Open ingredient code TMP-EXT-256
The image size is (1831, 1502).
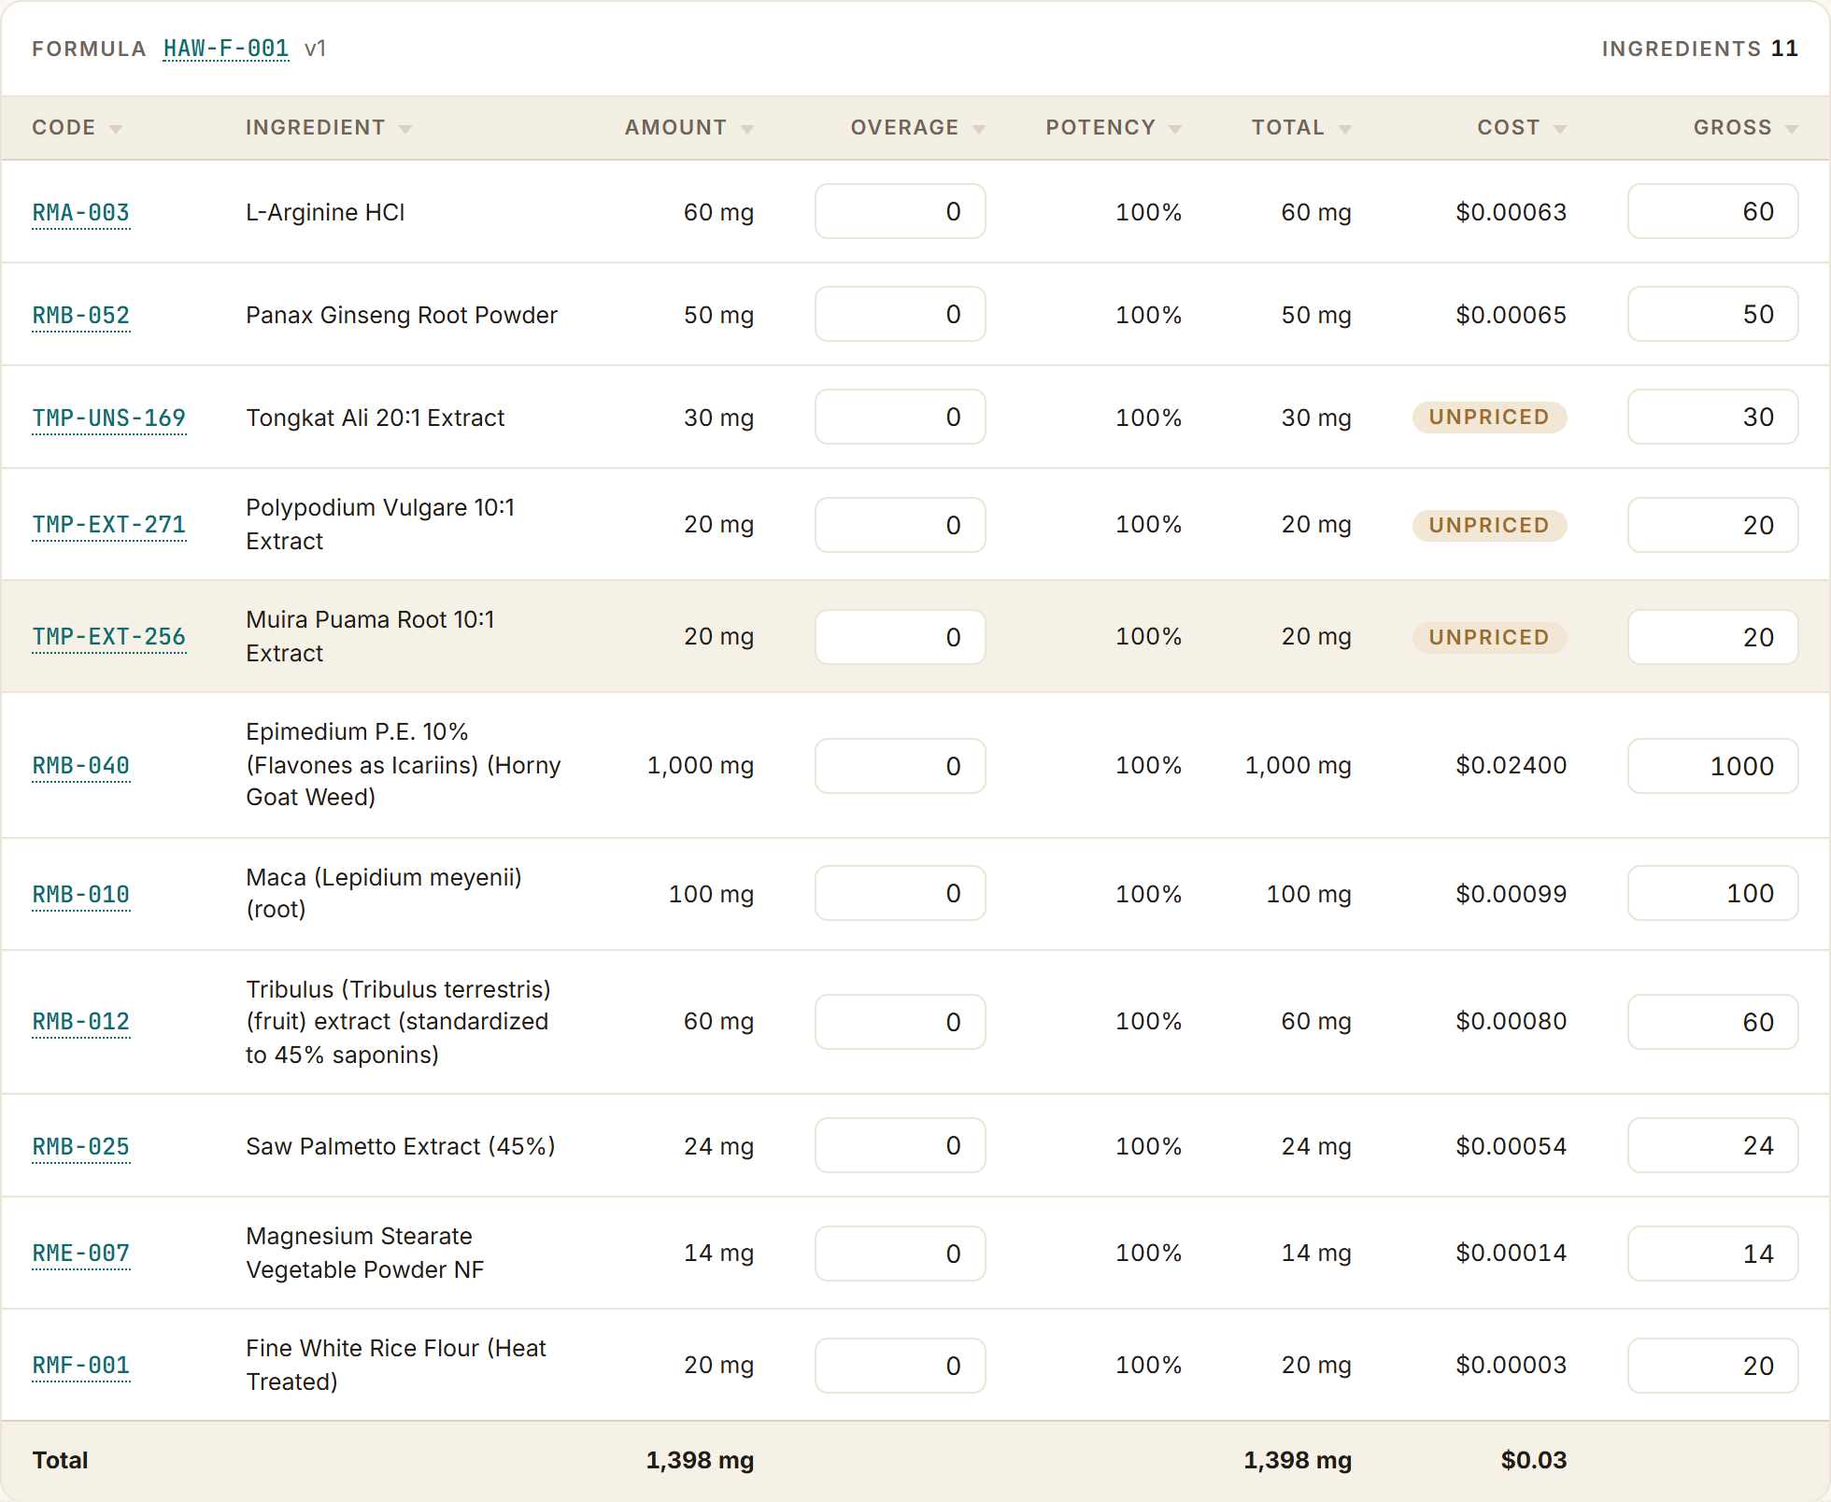[109, 637]
